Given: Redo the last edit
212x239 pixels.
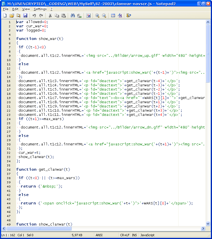Looking at the screenshot, I should [x=41, y=15].
